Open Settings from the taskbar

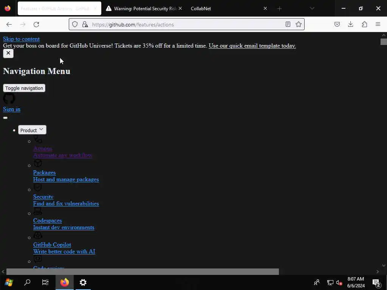coord(83,282)
